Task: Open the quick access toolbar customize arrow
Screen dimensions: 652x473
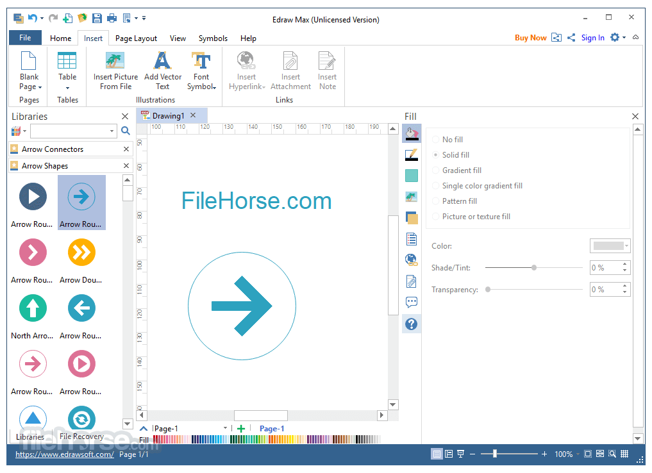Action: tap(144, 18)
